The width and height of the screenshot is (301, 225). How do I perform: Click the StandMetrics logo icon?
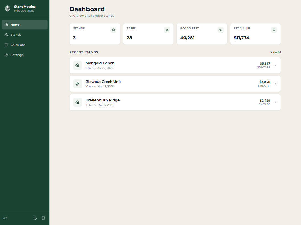pyautogui.click(x=7, y=9)
